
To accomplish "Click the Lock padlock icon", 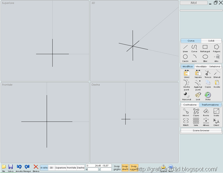I will [198, 96].
